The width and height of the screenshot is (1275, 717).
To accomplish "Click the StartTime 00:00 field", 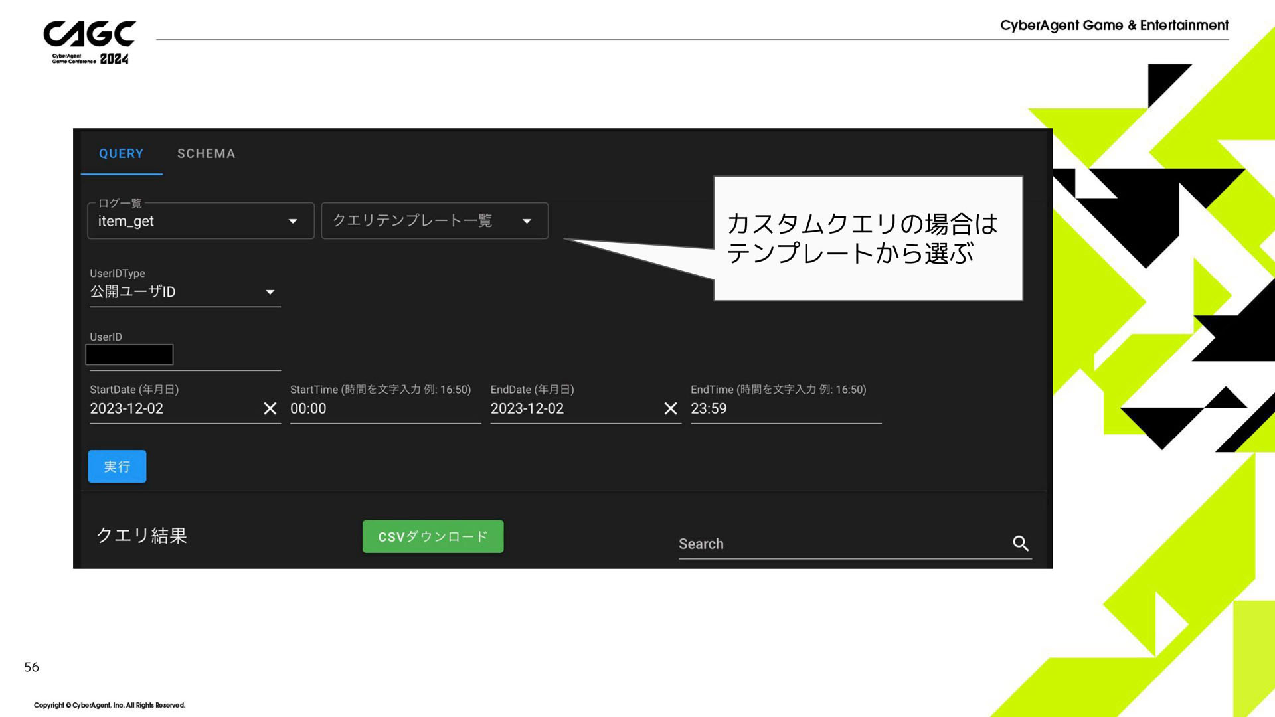I will [384, 408].
